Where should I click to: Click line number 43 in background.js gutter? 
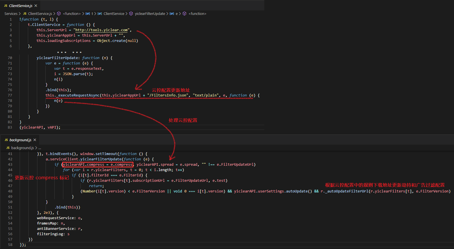point(10,164)
